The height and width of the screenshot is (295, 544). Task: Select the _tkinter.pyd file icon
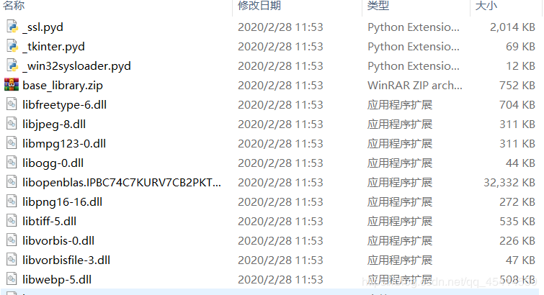12,47
